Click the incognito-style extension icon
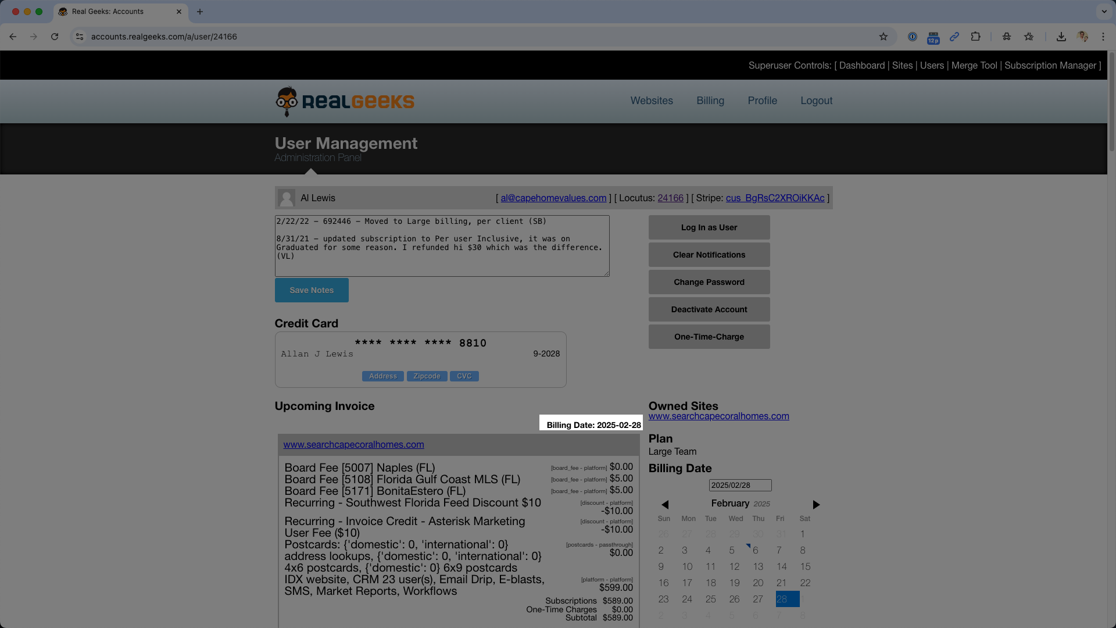This screenshot has height=628, width=1116. coord(1007,37)
